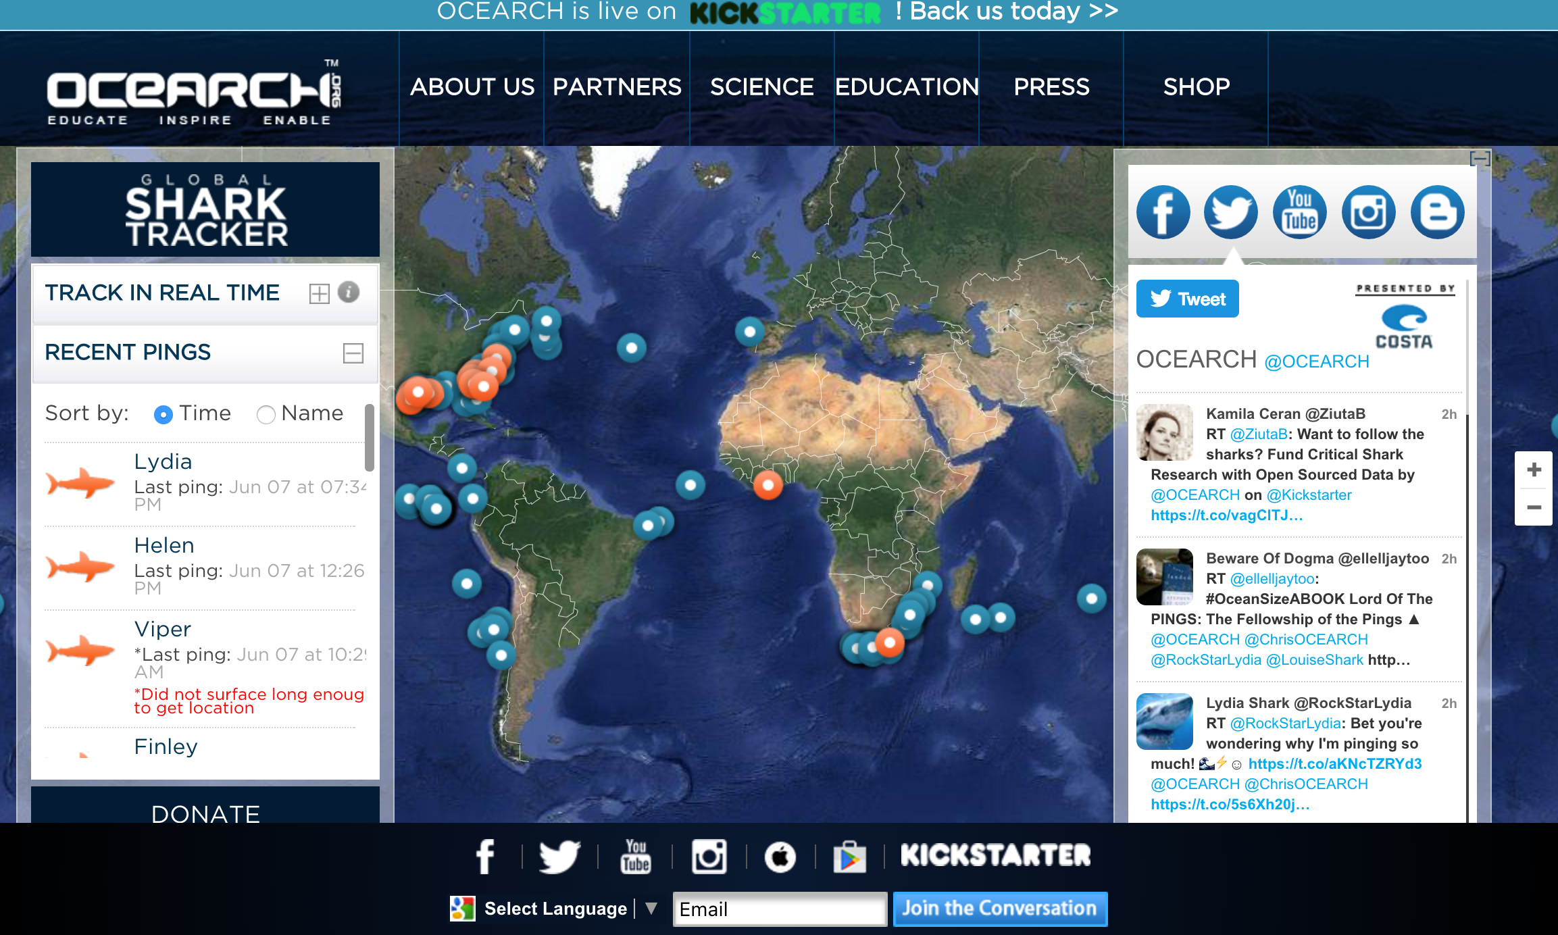Sort recent pings by Time
The height and width of the screenshot is (935, 1558).
pos(163,414)
